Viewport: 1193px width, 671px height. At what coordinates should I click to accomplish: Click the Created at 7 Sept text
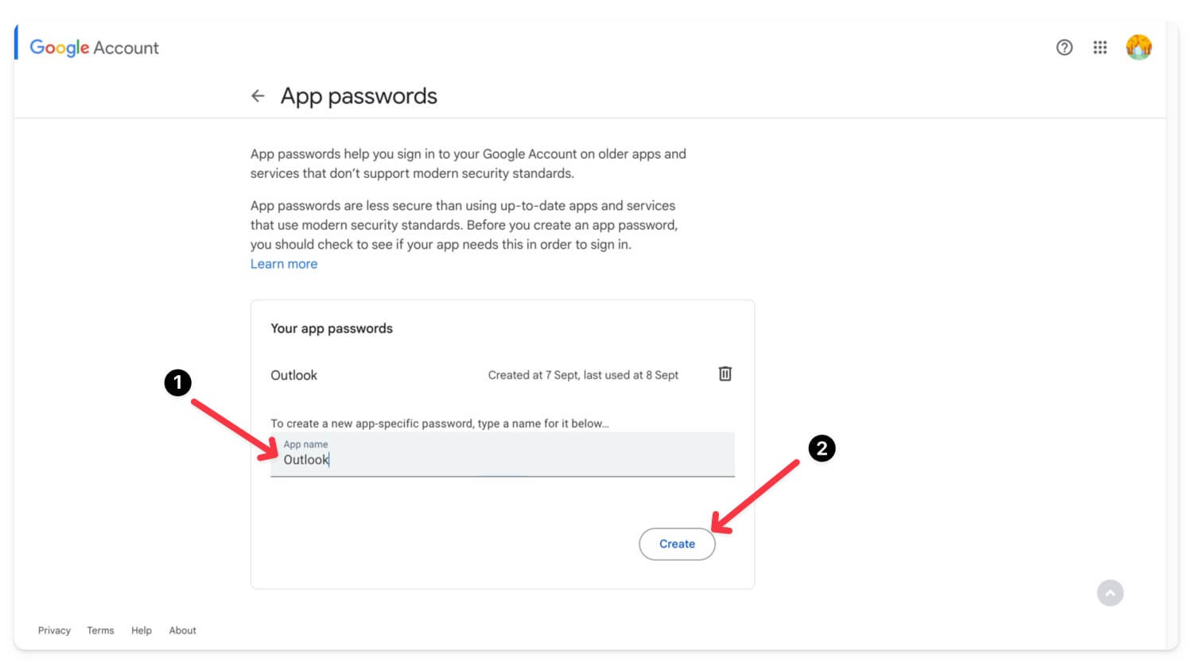pos(583,374)
